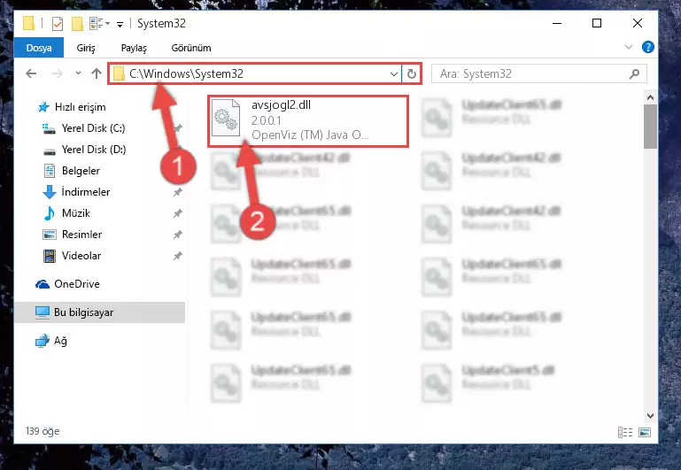
Task: Switch to details view icon
Action: coord(625,432)
